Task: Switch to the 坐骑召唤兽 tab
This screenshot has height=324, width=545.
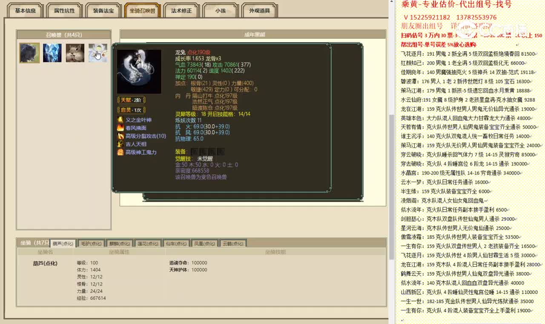Action: coord(143,11)
